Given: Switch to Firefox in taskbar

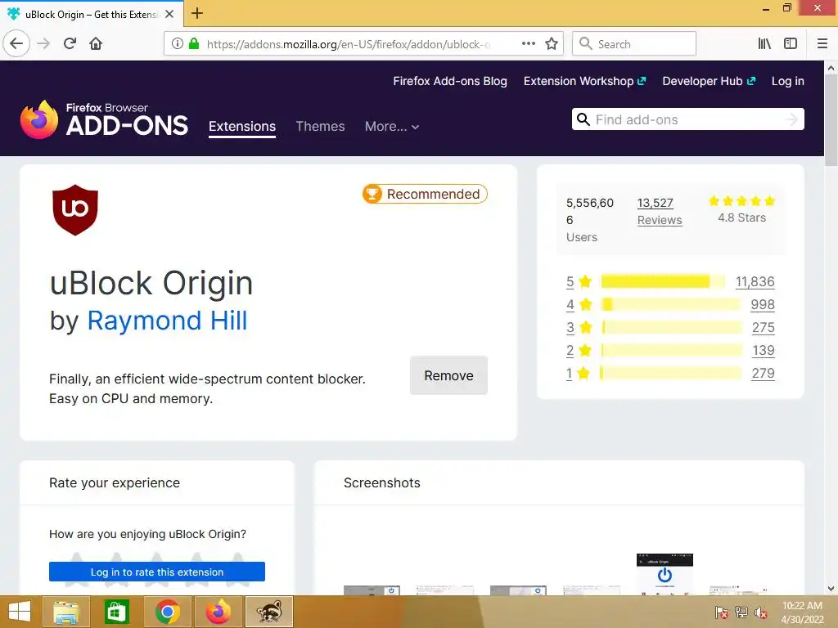Looking at the screenshot, I should coord(218,612).
